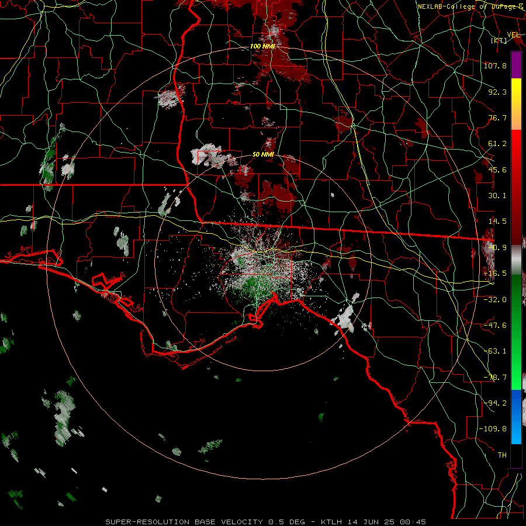Click the -47.6 velocity scale value
The height and width of the screenshot is (526, 526).
[x=495, y=326]
